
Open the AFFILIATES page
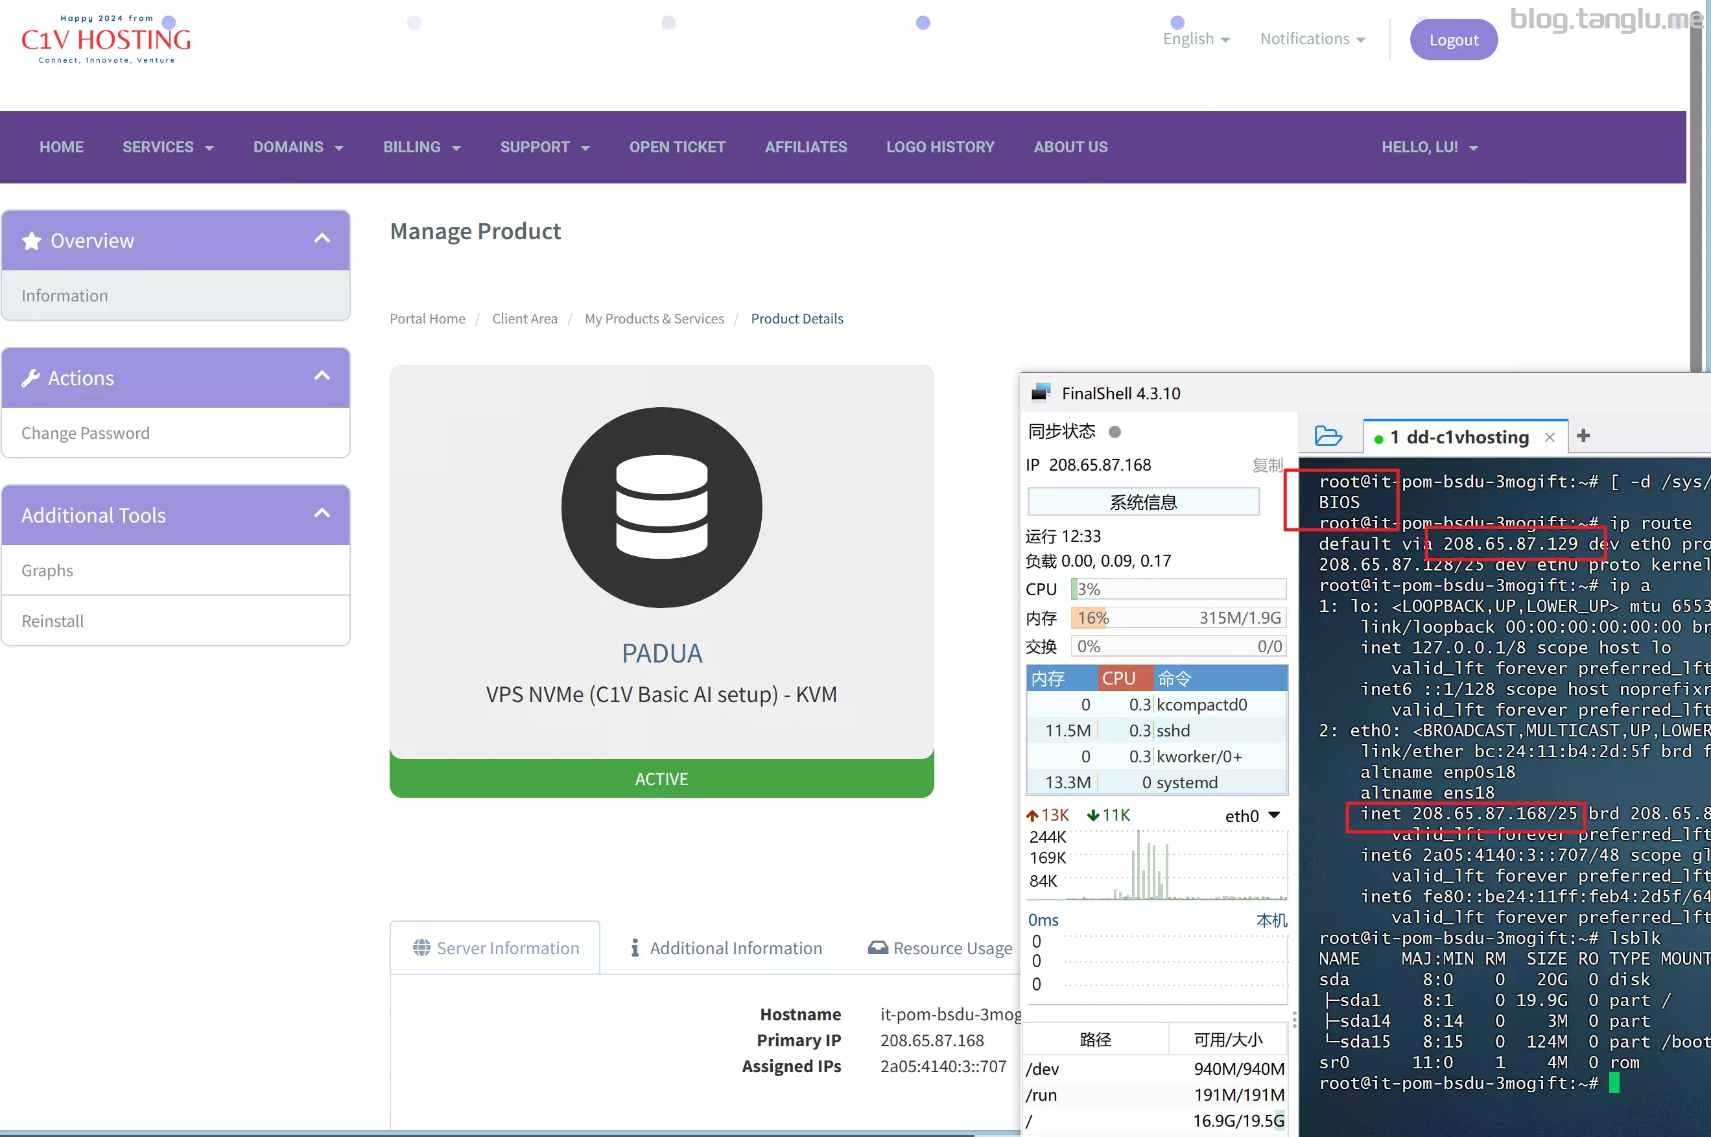[x=806, y=147]
